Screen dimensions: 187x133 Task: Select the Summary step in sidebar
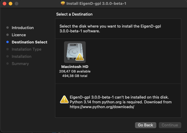click(x=20, y=64)
